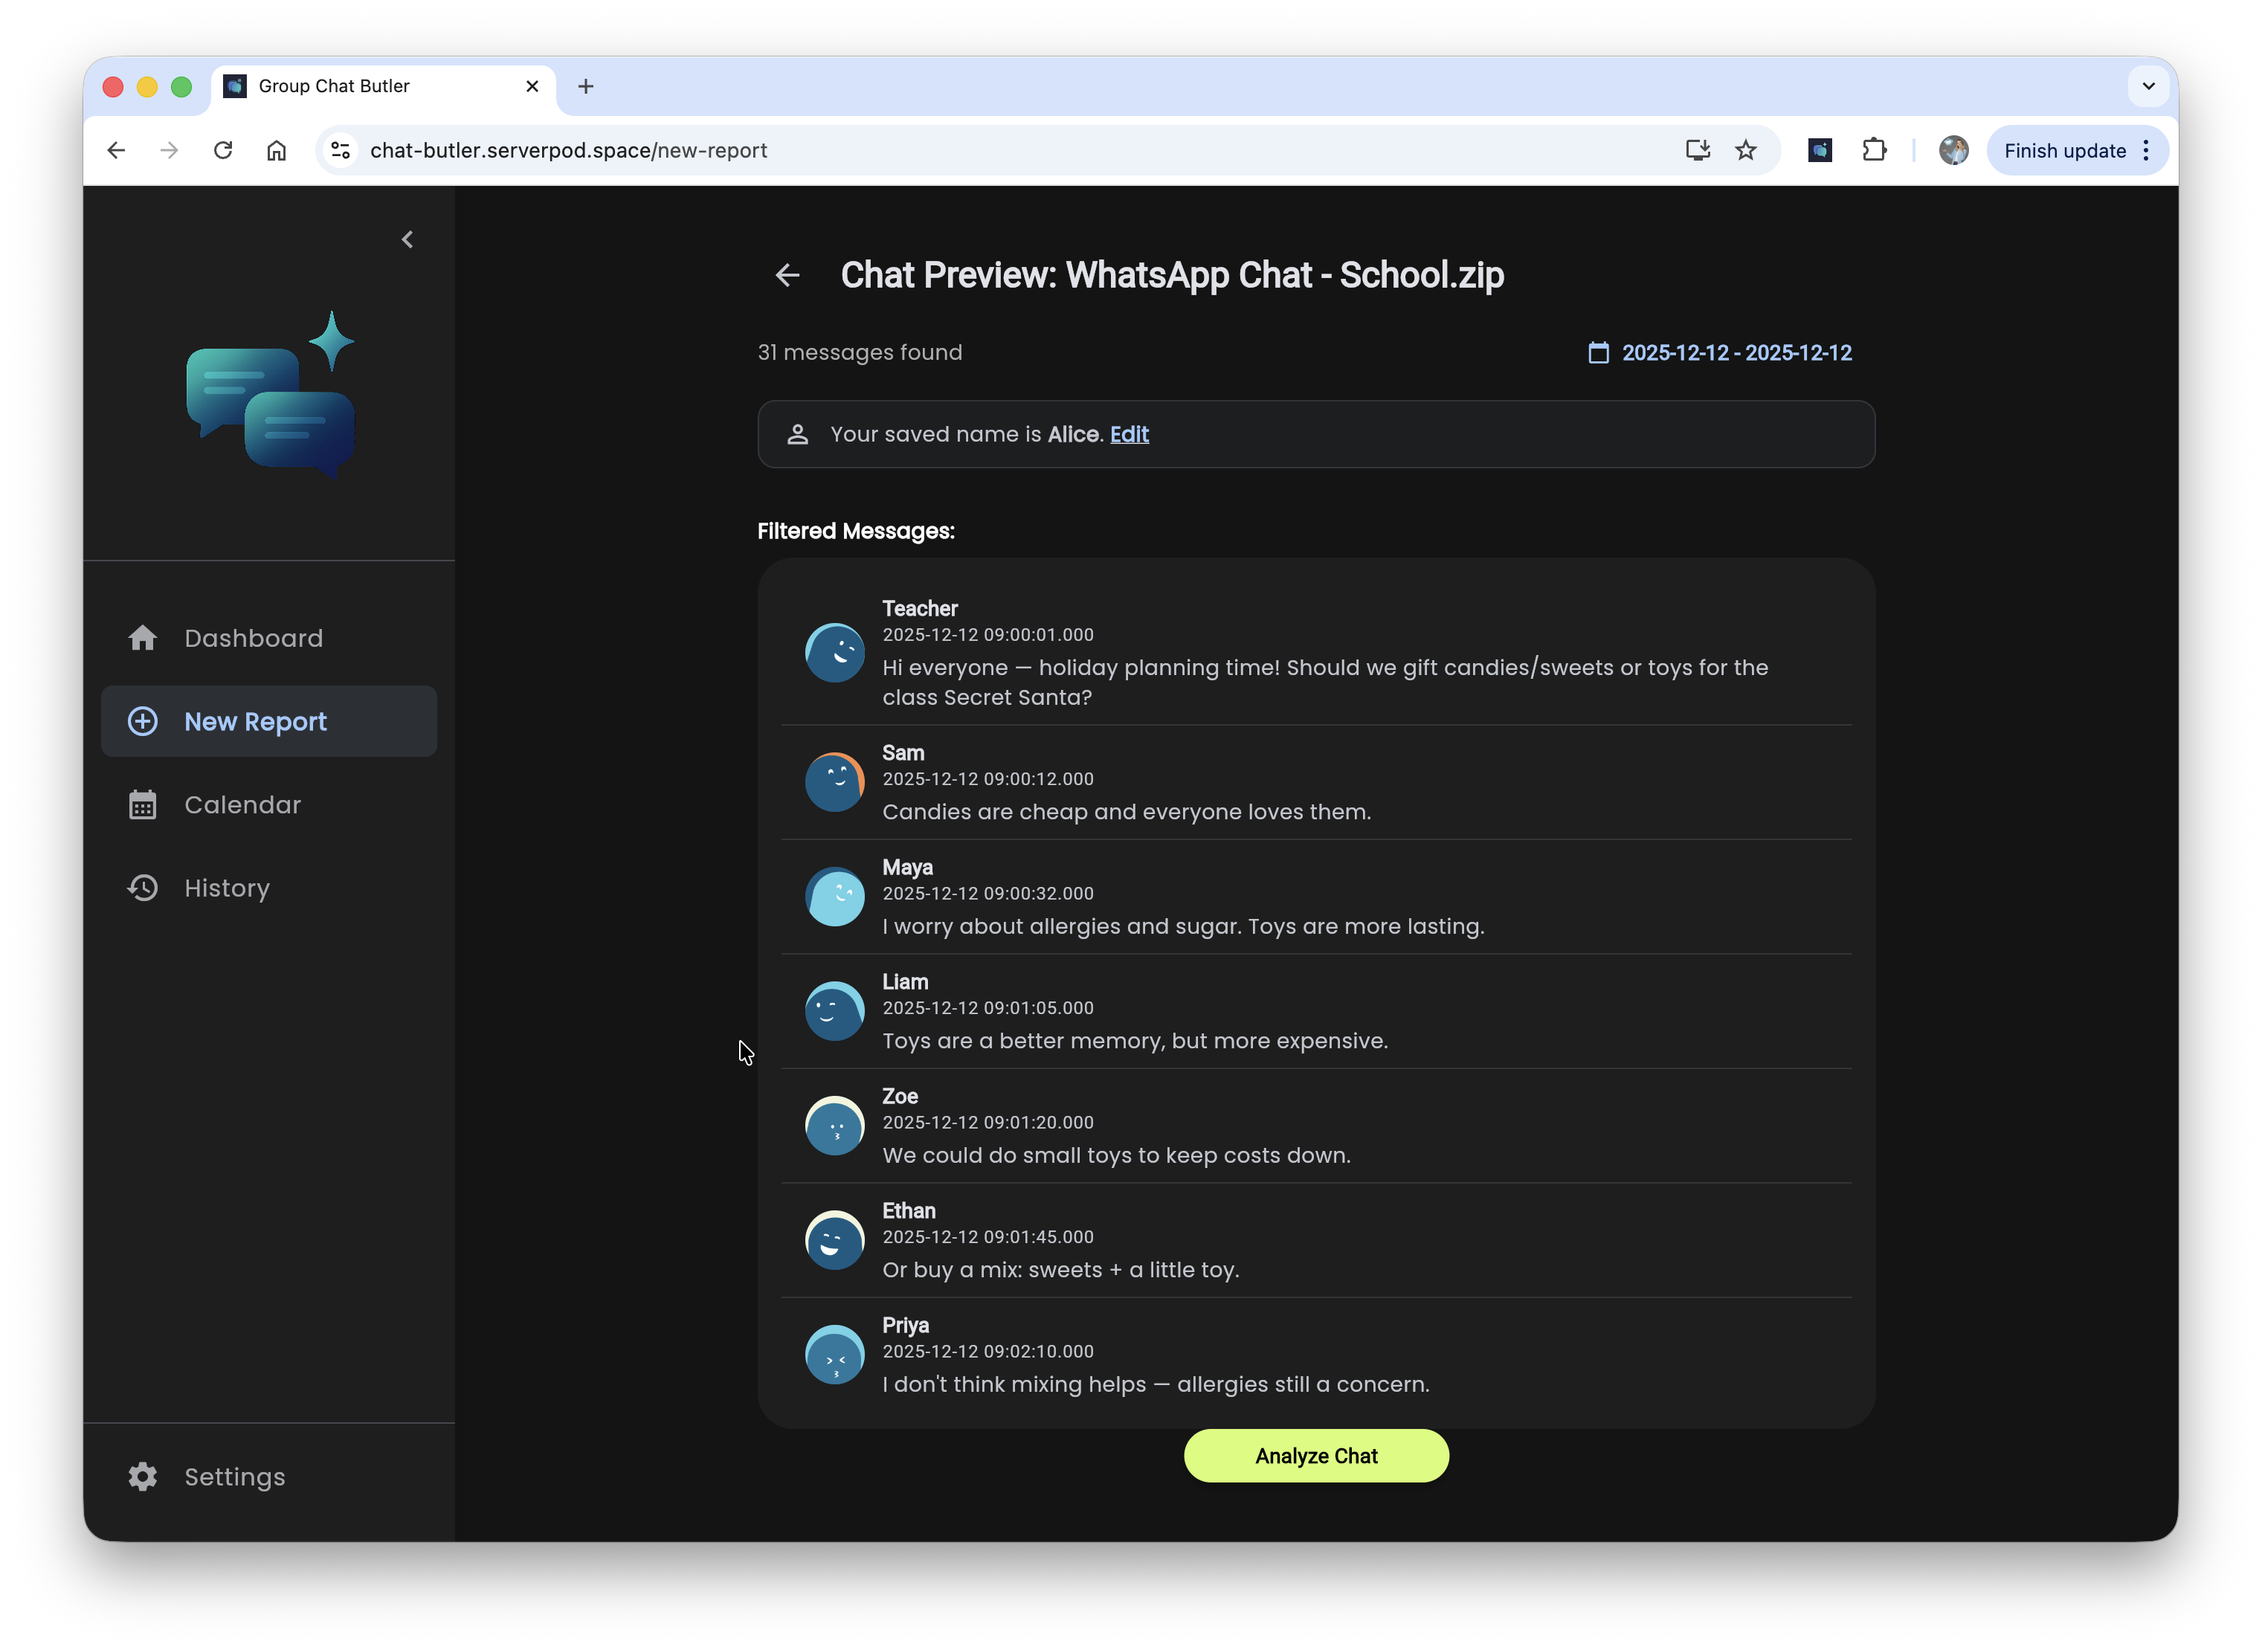Bookmark the page with the star icon

point(1746,150)
